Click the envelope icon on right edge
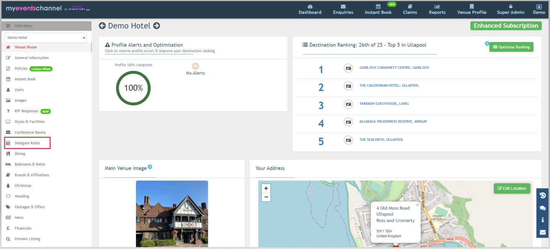This screenshot has height=249, width=550. tap(542, 232)
